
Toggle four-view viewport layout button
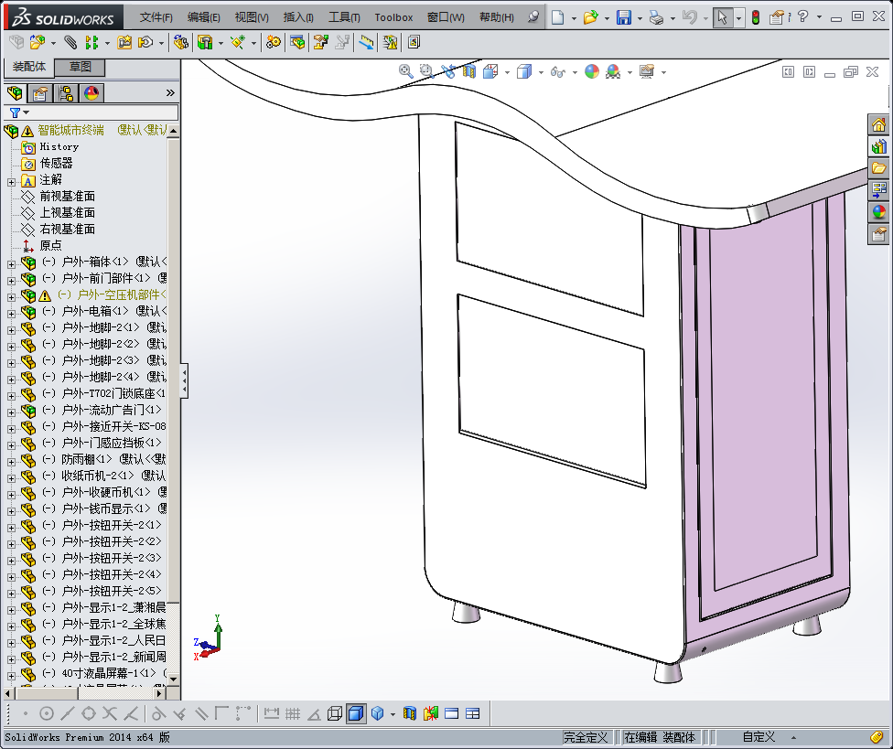[472, 713]
